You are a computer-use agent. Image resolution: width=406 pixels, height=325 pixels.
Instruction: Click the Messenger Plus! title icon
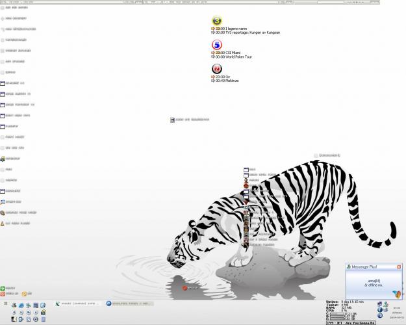[x=349, y=266]
